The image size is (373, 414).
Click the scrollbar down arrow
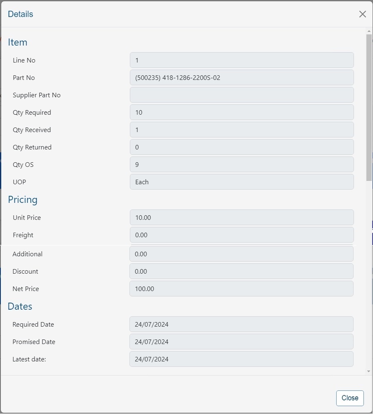369,371
